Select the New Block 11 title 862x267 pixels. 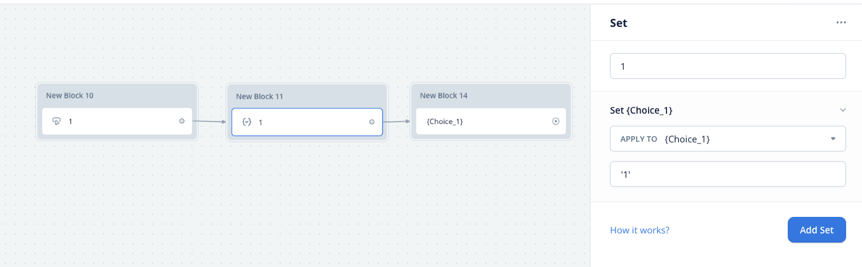coord(259,96)
